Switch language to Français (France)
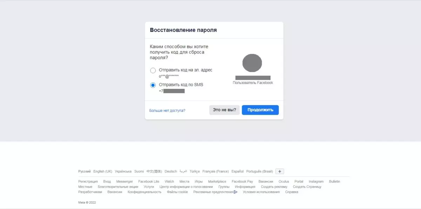 tap(215, 171)
